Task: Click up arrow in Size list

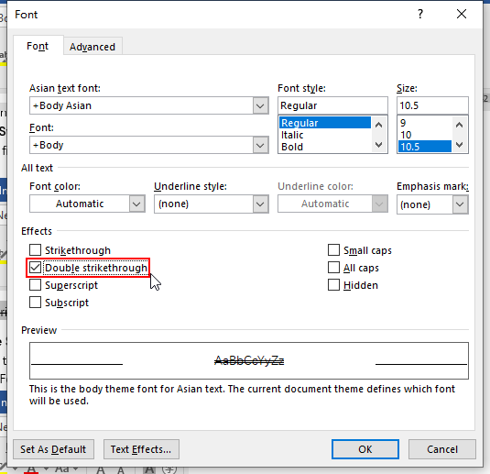Action: click(x=459, y=126)
